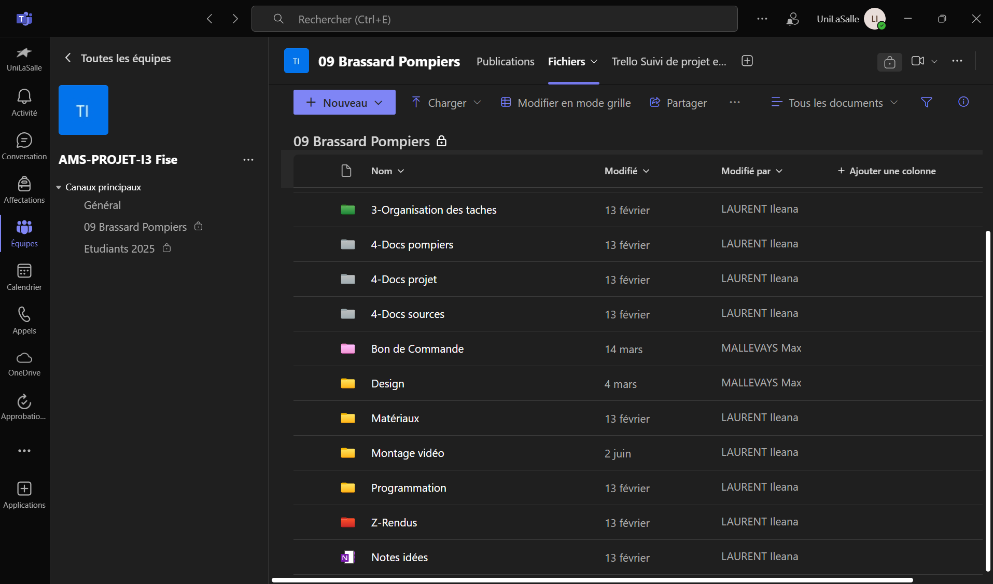
Task: Expand the Nouveau dropdown button
Action: point(344,103)
